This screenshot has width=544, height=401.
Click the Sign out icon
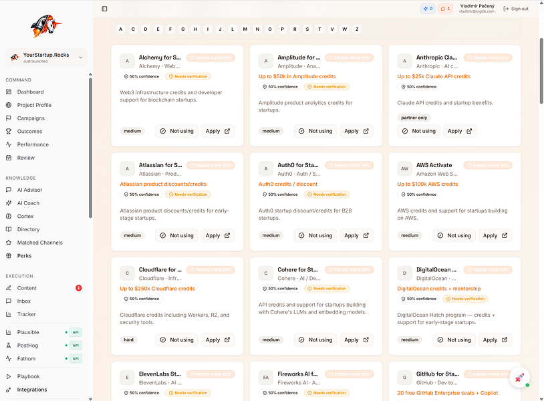[506, 9]
